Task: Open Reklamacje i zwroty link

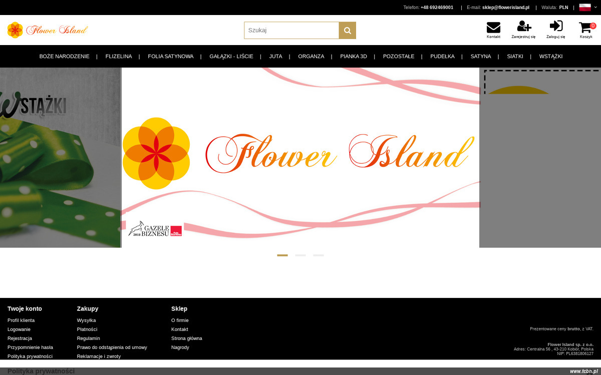Action: 99,356
